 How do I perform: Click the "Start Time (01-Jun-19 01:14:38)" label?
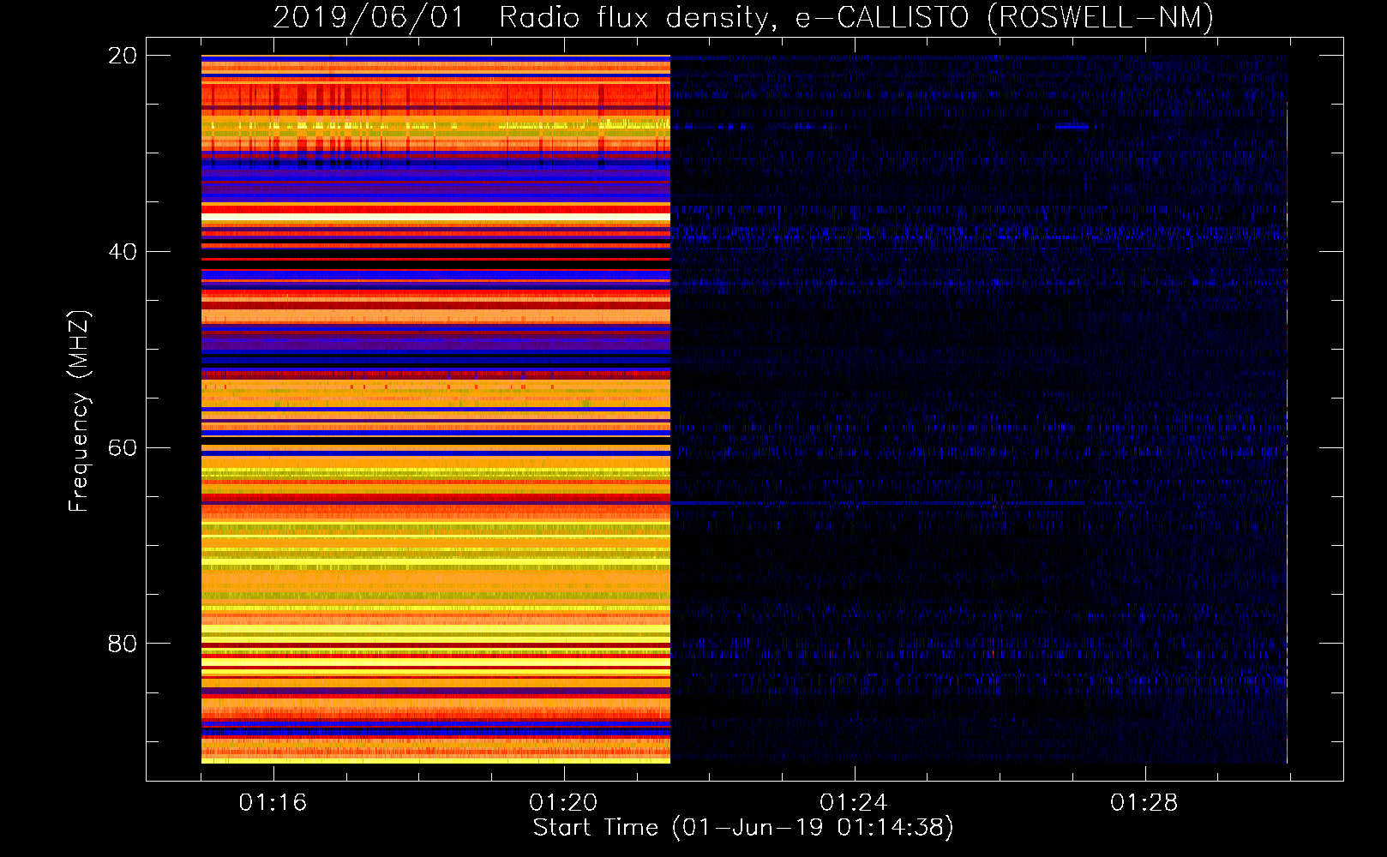pos(743,828)
